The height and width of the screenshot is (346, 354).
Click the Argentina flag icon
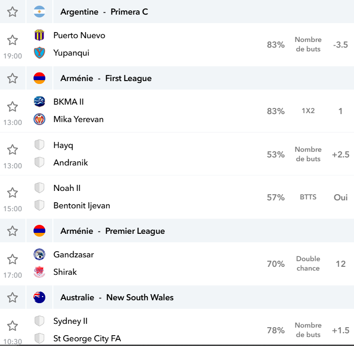39,12
